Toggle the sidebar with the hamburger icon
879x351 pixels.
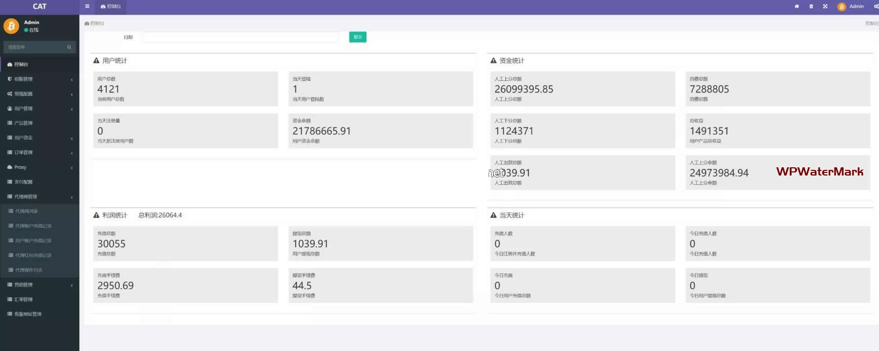87,7
